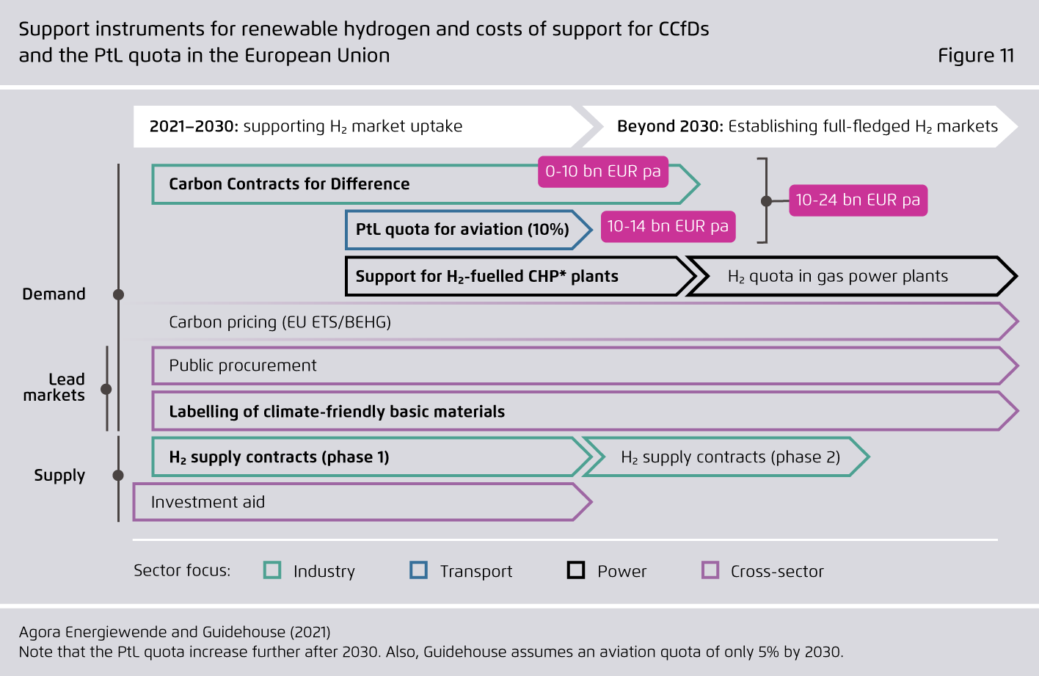Click the Public procurement bar
The height and width of the screenshot is (676, 1039).
click(x=586, y=366)
